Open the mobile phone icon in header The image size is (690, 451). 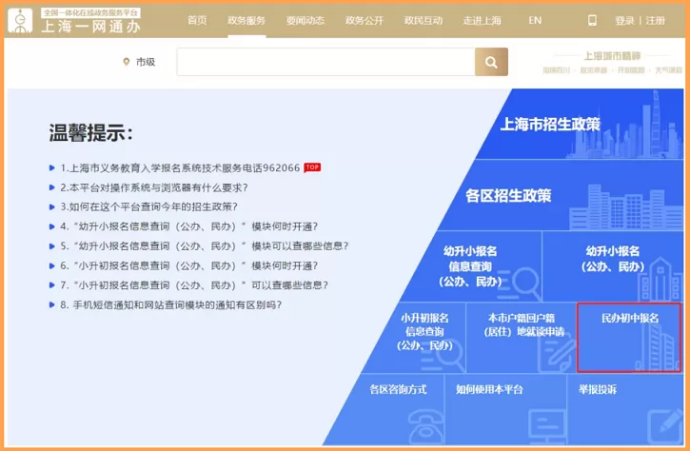pyautogui.click(x=592, y=20)
